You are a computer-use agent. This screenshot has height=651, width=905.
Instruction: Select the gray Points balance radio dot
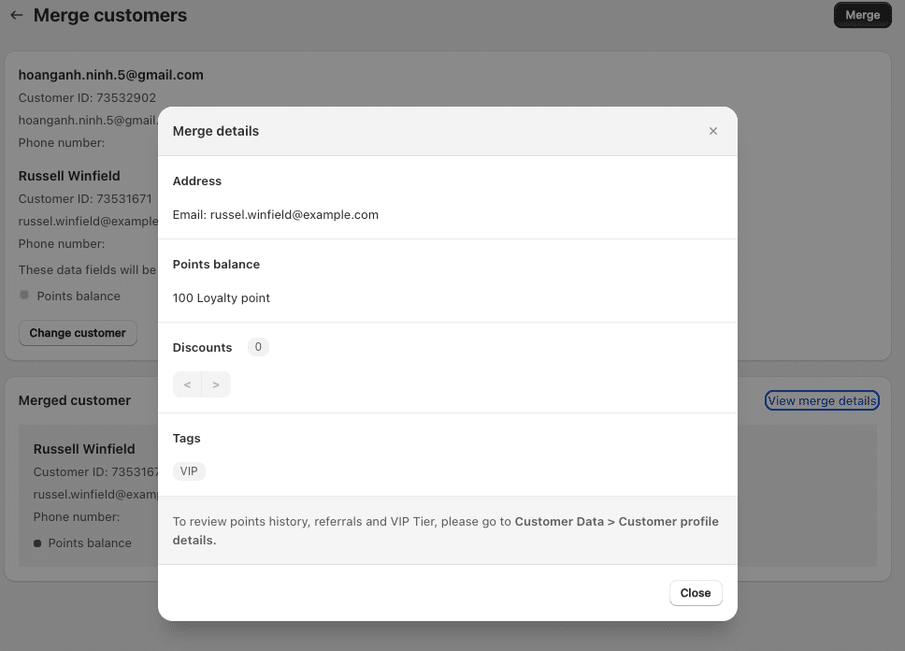pyautogui.click(x=24, y=296)
